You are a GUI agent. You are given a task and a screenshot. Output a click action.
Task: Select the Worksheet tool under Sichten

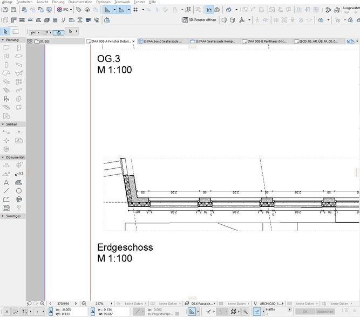point(19,140)
